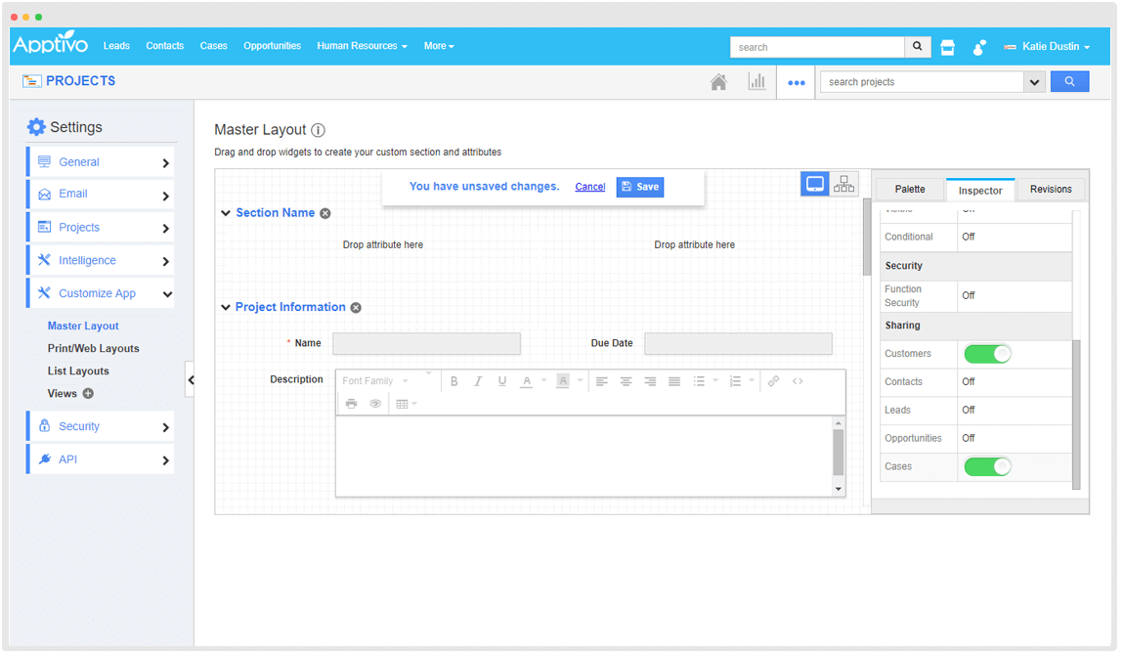The image size is (1124, 655).
Task: Open the Revisions tab
Action: (1051, 190)
